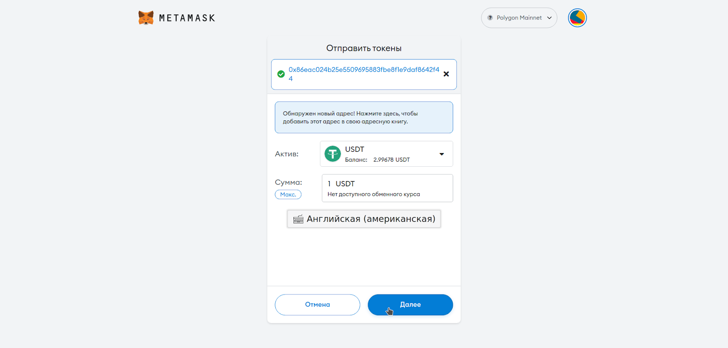Click the USDT Tether token icon
The width and height of the screenshot is (728, 348).
pos(333,154)
